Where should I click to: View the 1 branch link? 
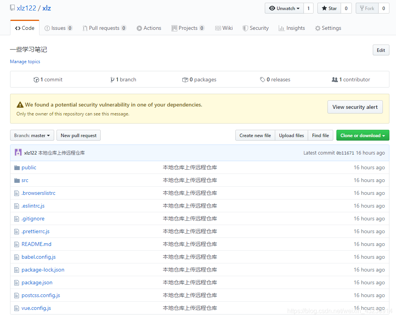123,80
